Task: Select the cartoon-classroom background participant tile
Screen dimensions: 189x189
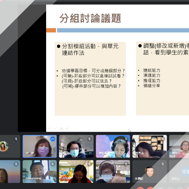Action: pos(76,172)
